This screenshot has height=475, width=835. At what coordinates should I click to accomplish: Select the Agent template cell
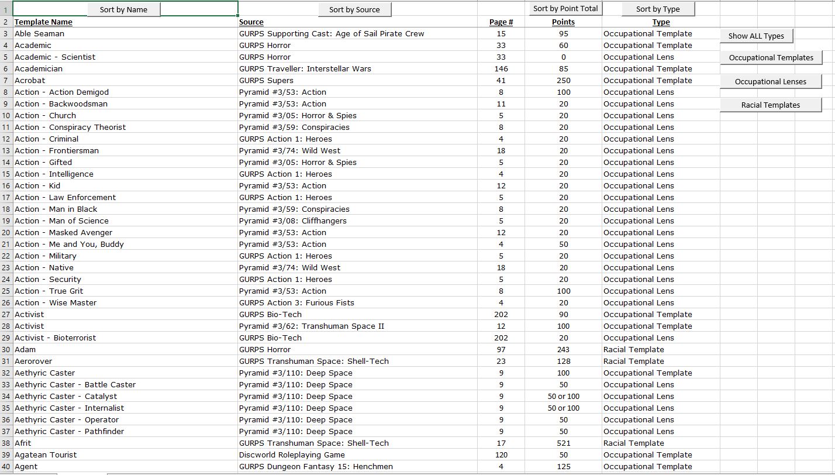click(125, 466)
